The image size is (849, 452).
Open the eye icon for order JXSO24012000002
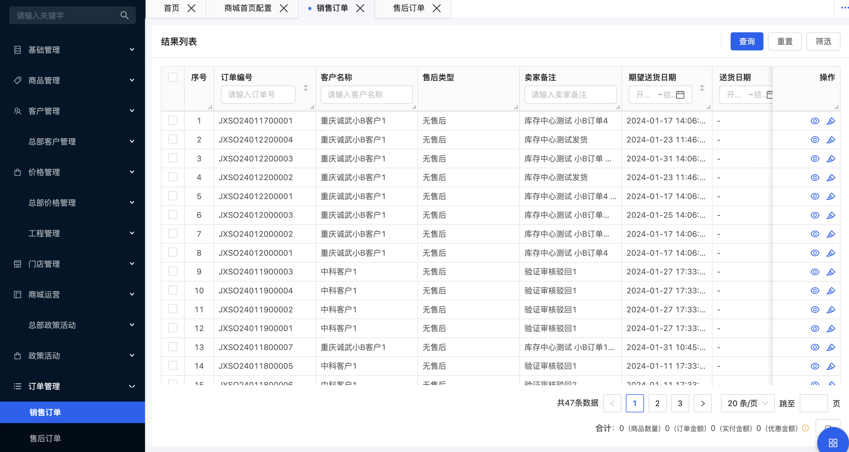point(815,234)
